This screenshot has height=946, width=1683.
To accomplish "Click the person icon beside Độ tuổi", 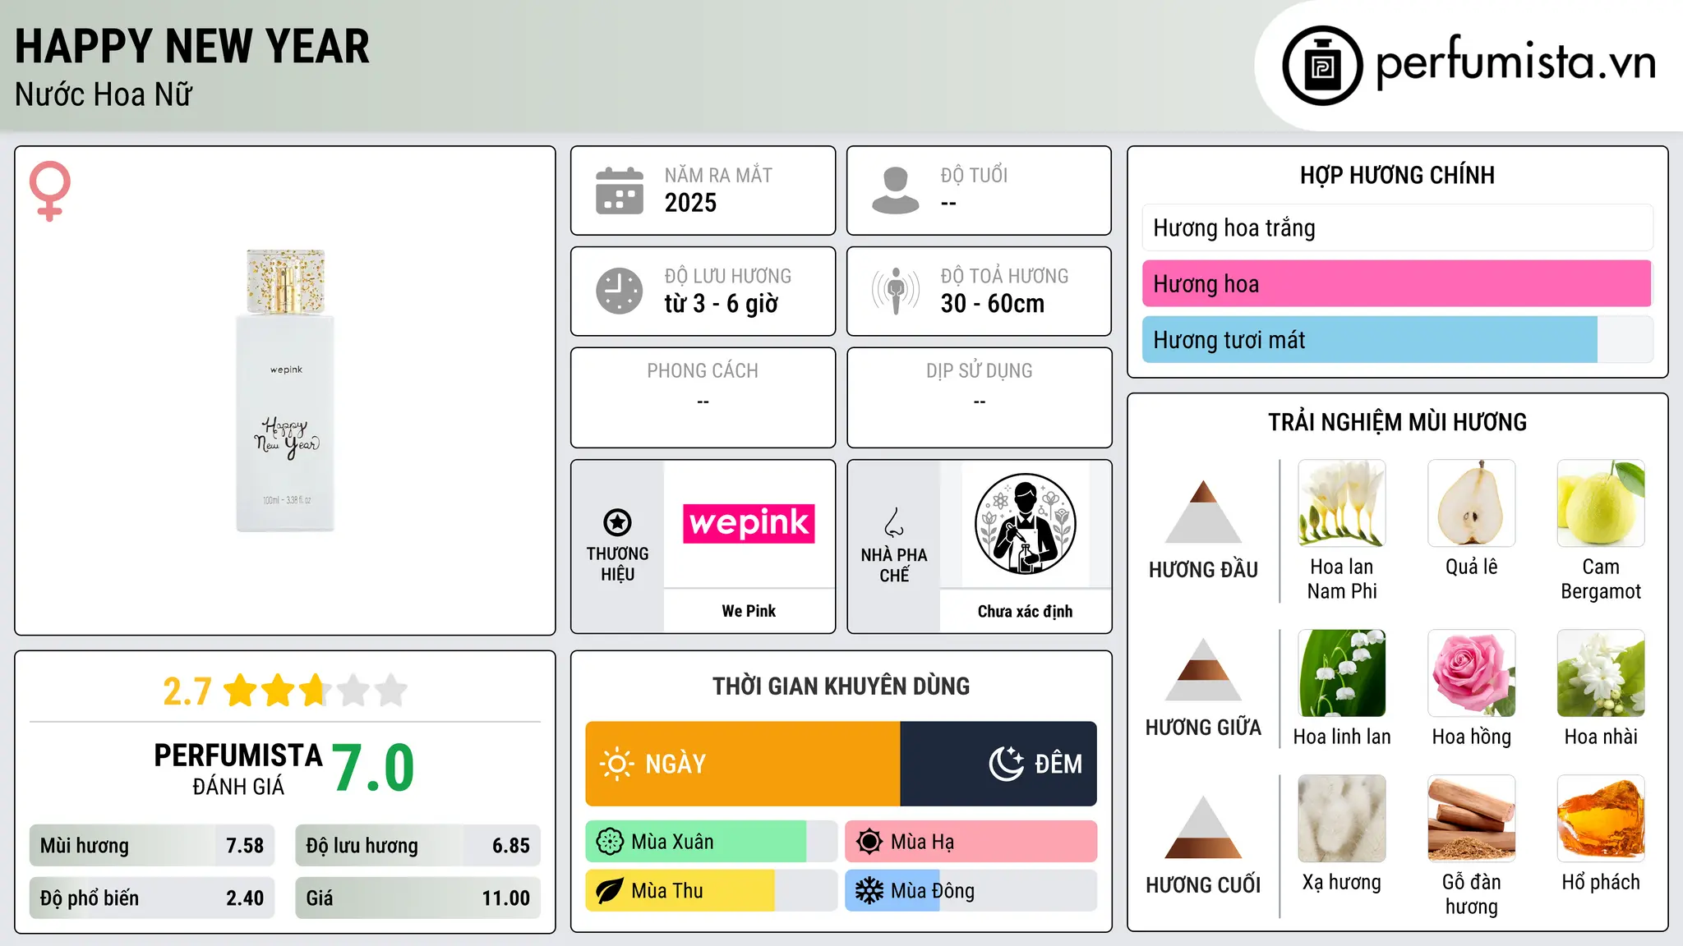I will click(896, 191).
